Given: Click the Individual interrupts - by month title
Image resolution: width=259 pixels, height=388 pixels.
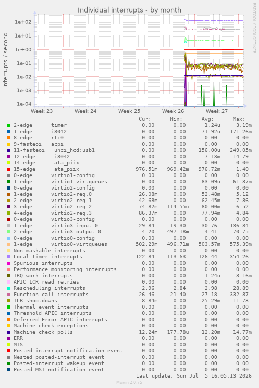Looking at the screenshot, I should pos(129,10).
